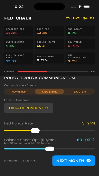Open the Forward Guidance dropdown
Screen dimensions: 99x176
click(x=29, y=108)
